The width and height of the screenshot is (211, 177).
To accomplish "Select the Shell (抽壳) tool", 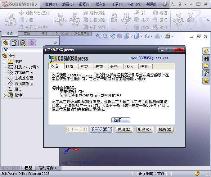I will click(x=141, y=27).
